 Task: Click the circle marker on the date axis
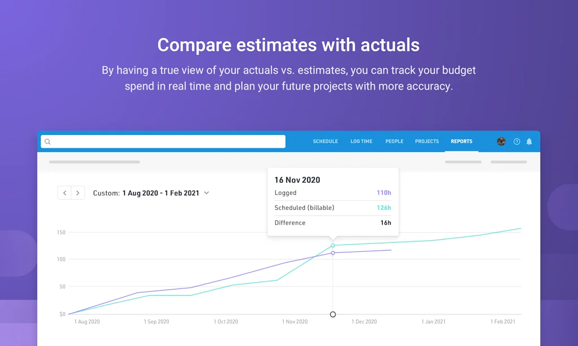click(x=333, y=314)
